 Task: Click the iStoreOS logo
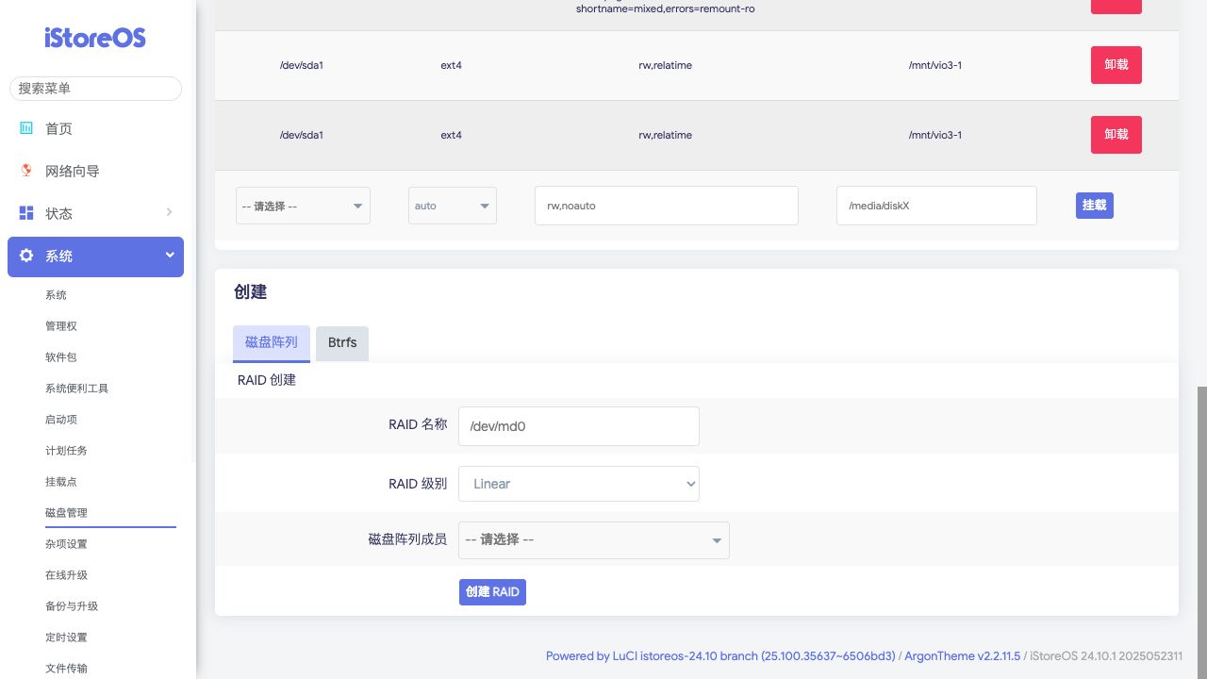click(x=95, y=39)
